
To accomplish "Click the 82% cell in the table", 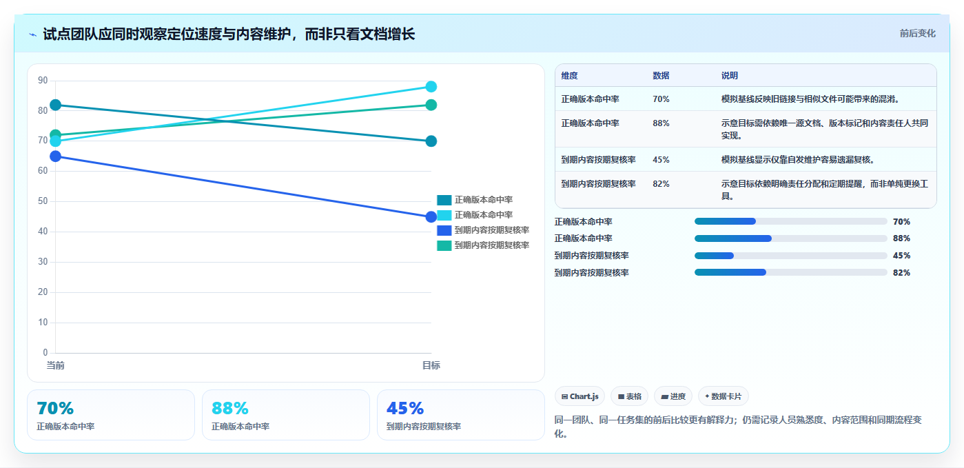I will (661, 184).
